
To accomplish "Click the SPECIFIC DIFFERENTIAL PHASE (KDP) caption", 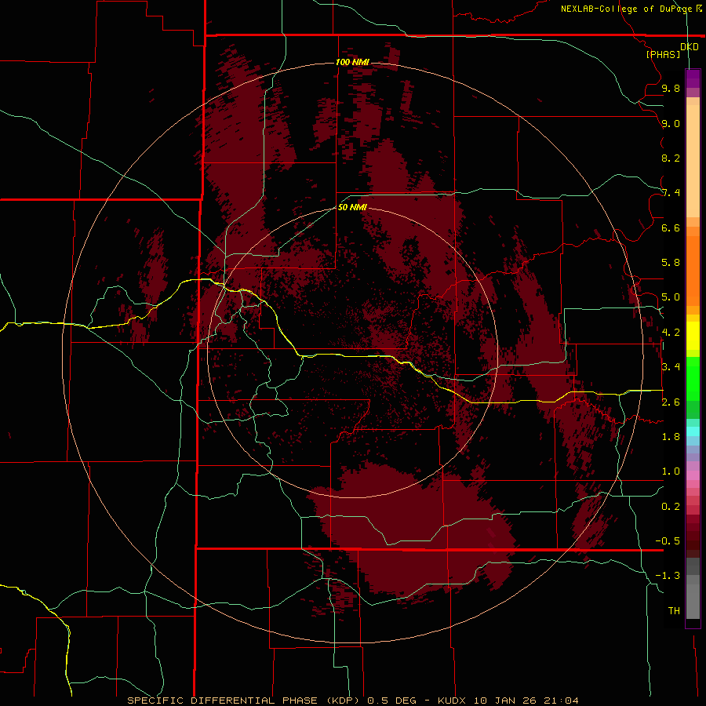I will coord(243,701).
